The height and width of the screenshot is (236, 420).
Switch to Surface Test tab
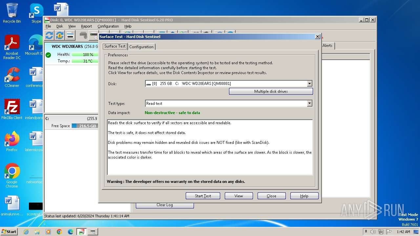[x=115, y=46]
